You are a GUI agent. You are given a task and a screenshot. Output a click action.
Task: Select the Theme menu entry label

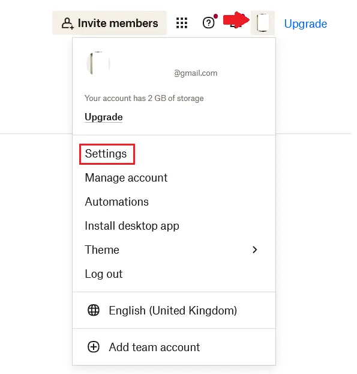[102, 250]
